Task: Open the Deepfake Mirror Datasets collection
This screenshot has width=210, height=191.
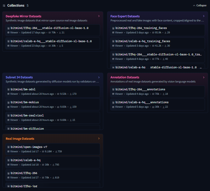Action: pyautogui.click(x=23, y=16)
